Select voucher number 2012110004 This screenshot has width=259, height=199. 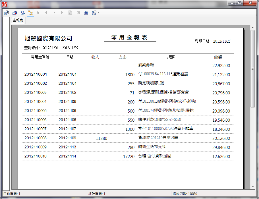coord(36,101)
